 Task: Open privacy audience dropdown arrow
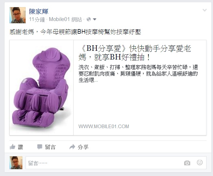click(x=95, y=19)
